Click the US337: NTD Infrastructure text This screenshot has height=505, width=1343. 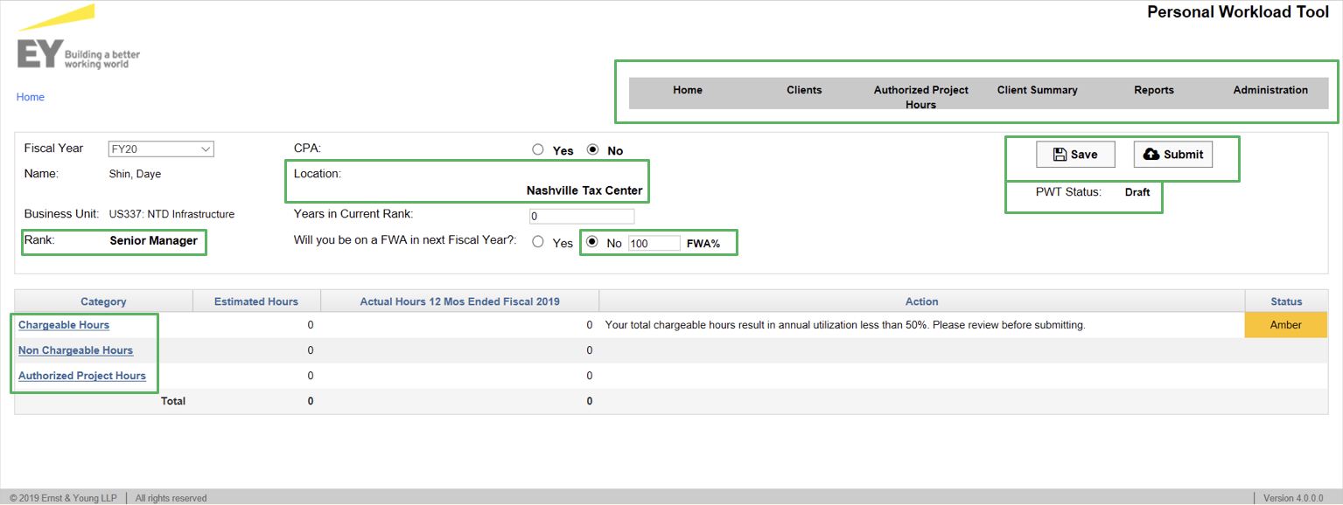[x=171, y=214]
